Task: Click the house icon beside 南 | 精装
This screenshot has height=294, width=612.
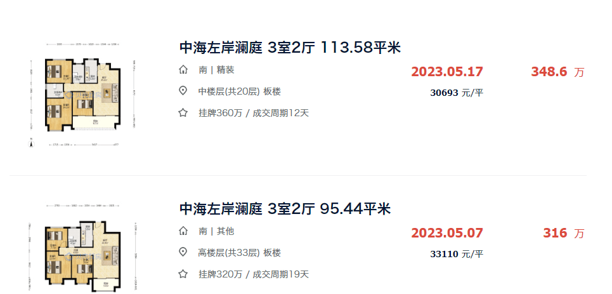Action: coord(183,70)
